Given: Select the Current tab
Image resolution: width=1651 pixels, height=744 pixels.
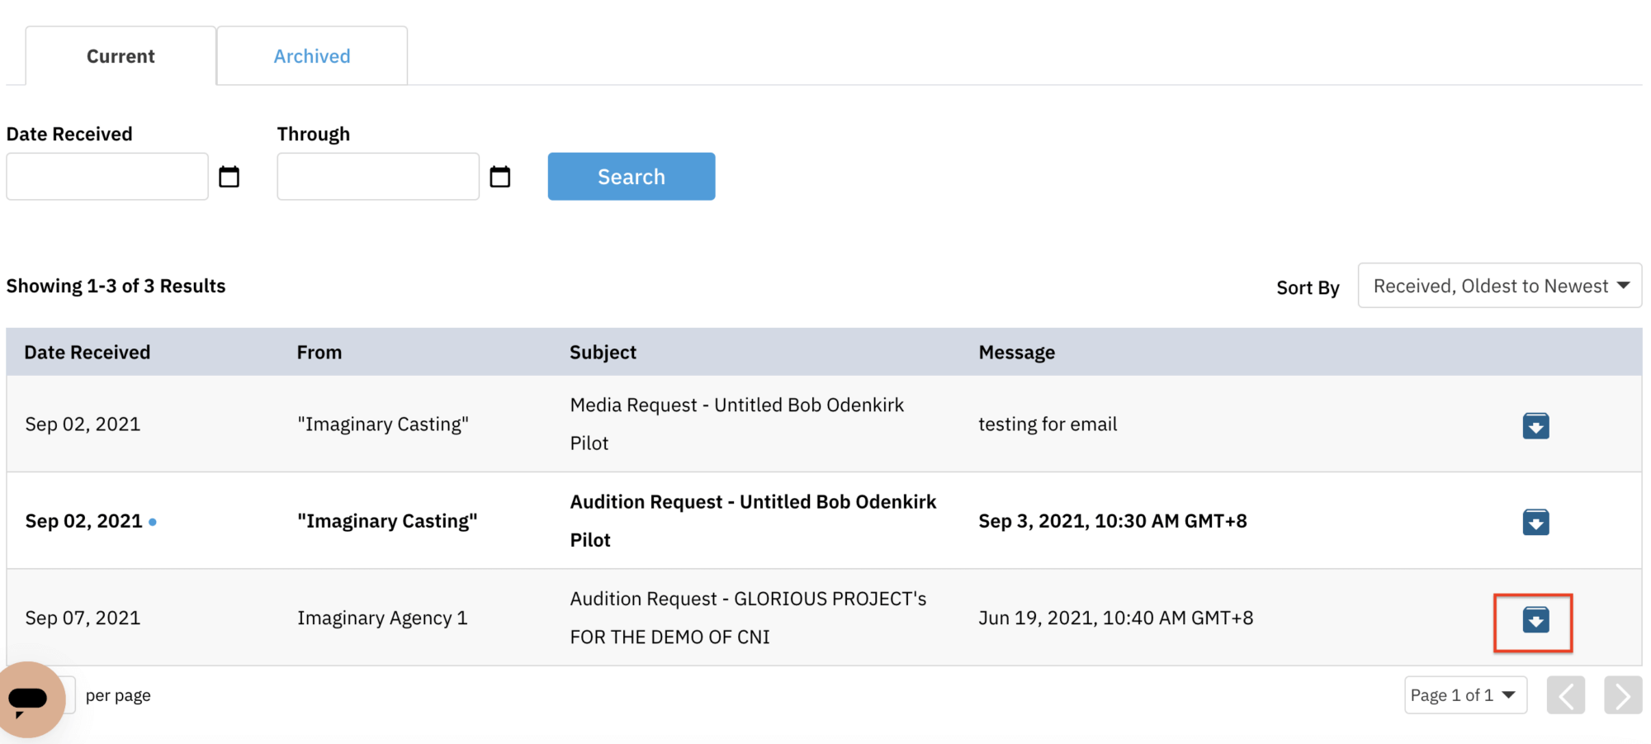Looking at the screenshot, I should (x=120, y=55).
